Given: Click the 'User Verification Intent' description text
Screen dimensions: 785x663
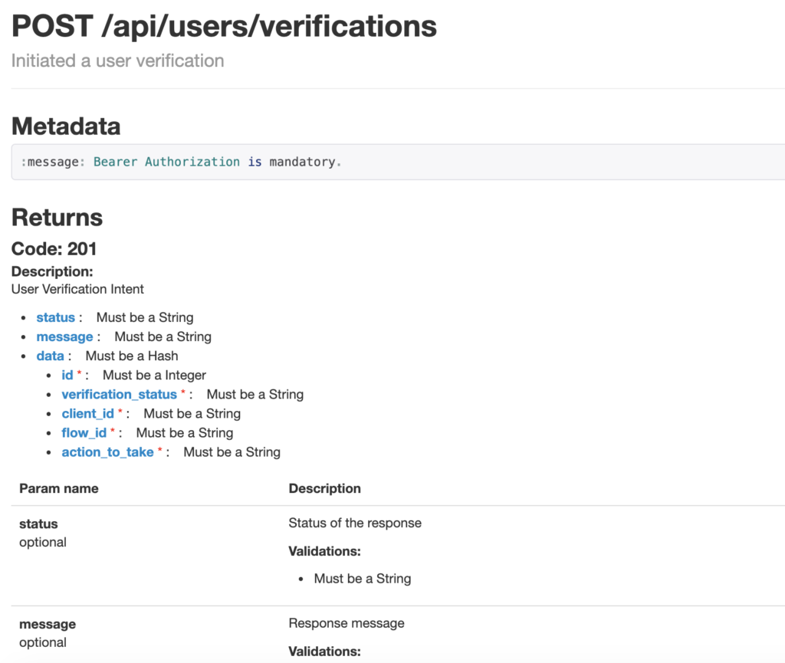Looking at the screenshot, I should pyautogui.click(x=77, y=289).
